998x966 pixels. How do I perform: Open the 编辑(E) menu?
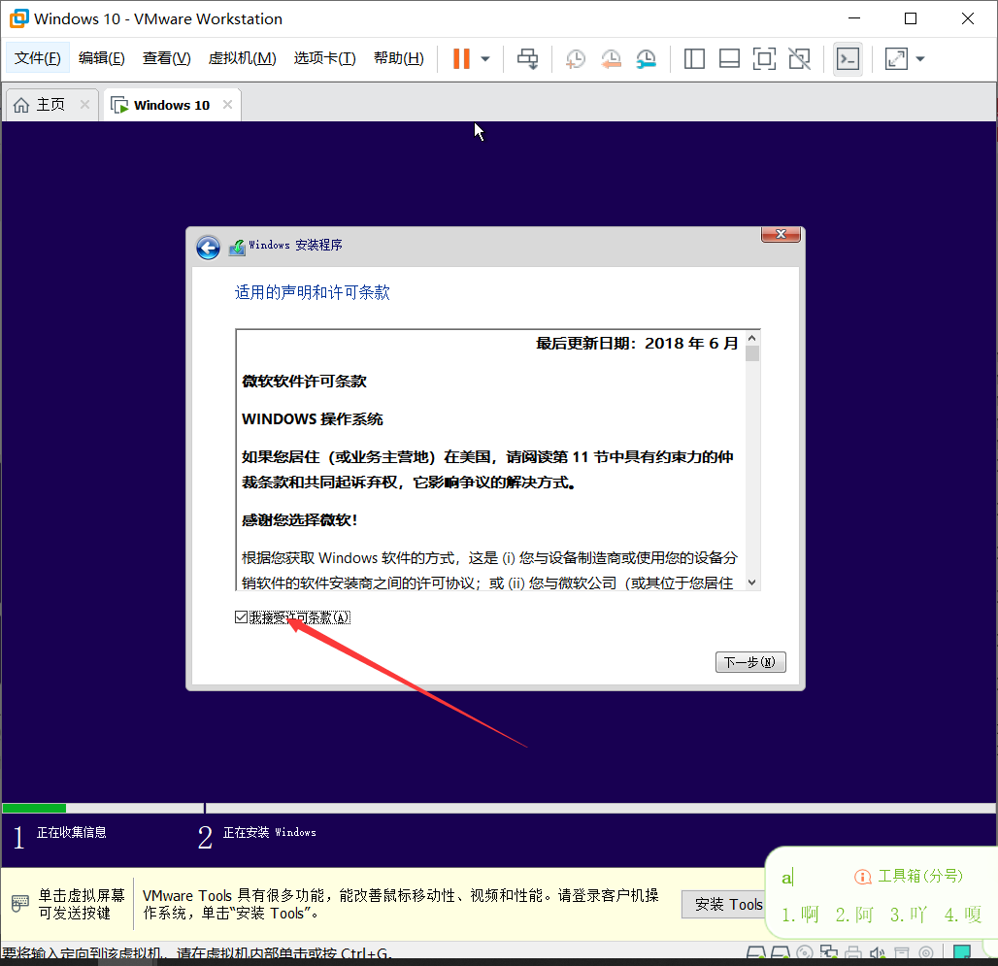click(102, 58)
